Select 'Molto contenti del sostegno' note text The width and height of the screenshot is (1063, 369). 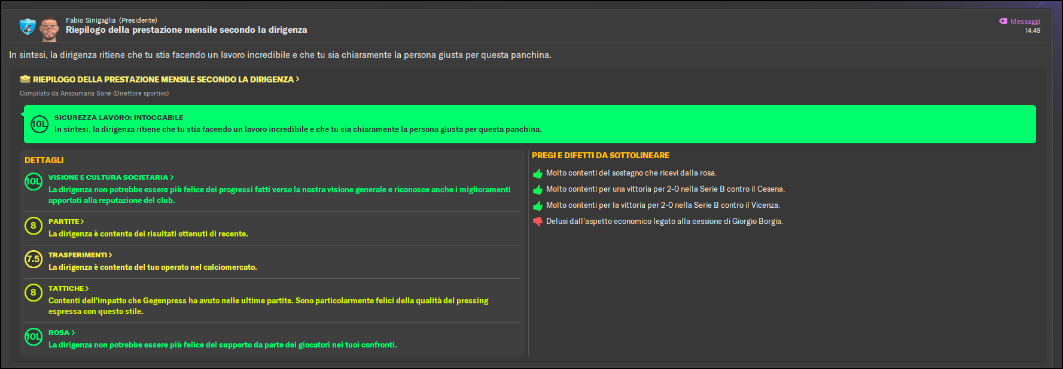point(631,173)
